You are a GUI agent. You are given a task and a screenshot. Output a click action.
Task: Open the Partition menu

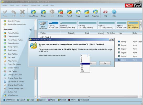pos(25,5)
